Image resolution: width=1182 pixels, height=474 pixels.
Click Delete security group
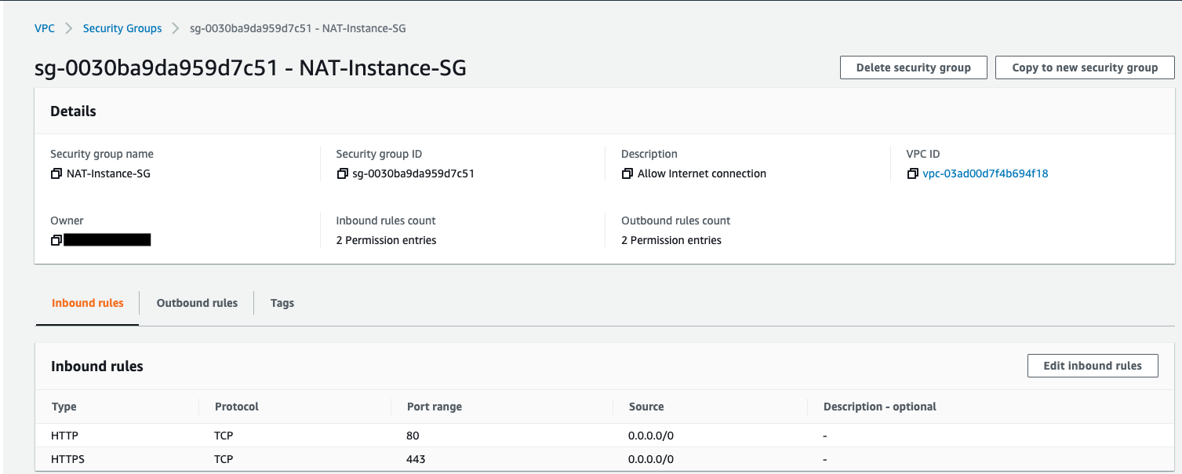[913, 67]
